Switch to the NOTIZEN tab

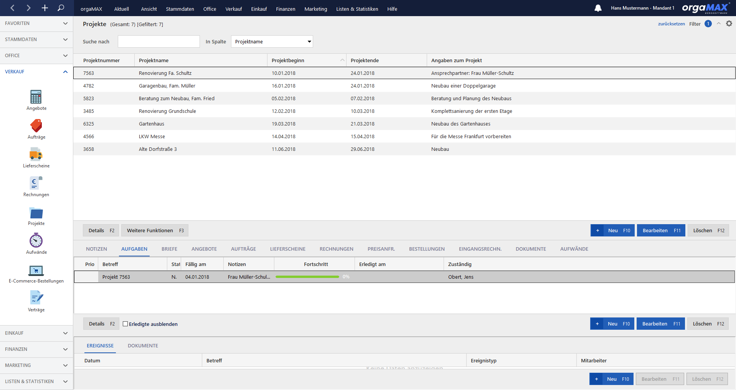(96, 249)
